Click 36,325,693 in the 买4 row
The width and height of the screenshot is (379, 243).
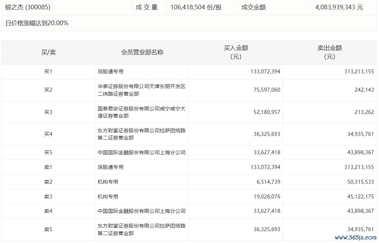[267, 134]
